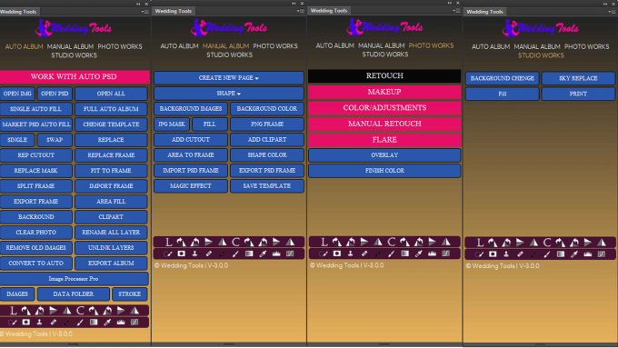Click the STROKE button
Screen dimensions: 618x348
click(129, 294)
